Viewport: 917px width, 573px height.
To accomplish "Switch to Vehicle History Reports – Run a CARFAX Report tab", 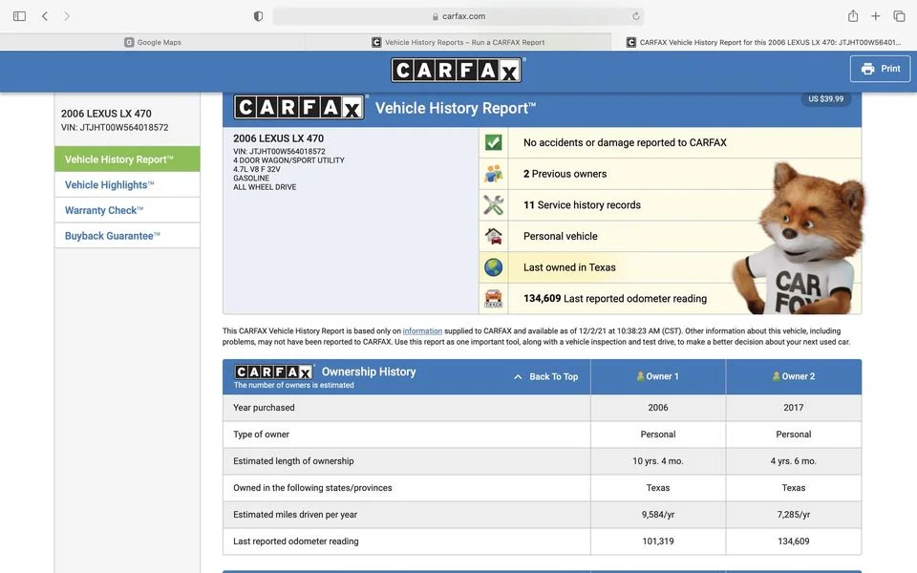I will 458,42.
